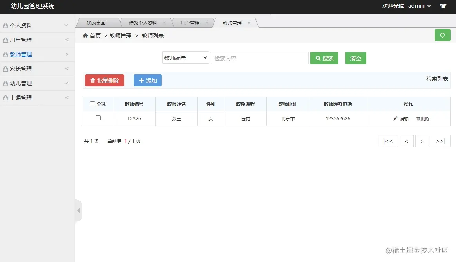Image resolution: width=456 pixels, height=262 pixels.
Task: Click the home icon beside 首页
Action: (x=85, y=35)
